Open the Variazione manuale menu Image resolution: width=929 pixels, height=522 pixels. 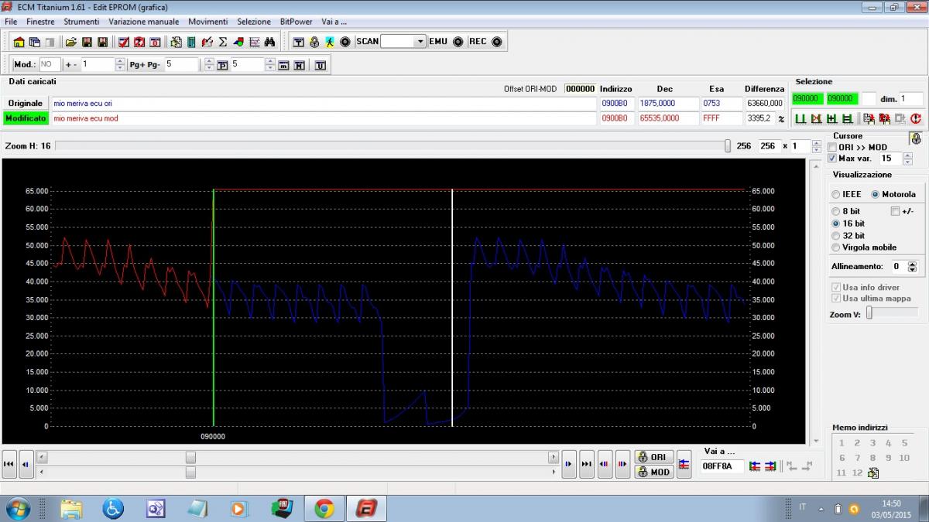pos(143,22)
